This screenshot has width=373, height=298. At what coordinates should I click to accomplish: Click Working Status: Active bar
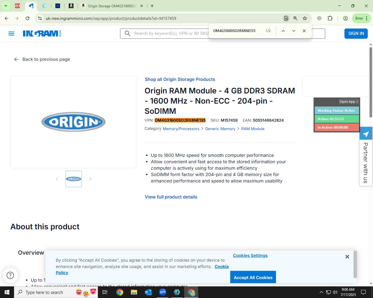click(x=337, y=111)
